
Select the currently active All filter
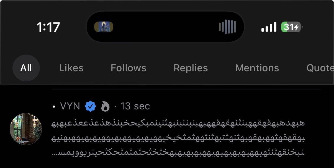click(x=26, y=68)
